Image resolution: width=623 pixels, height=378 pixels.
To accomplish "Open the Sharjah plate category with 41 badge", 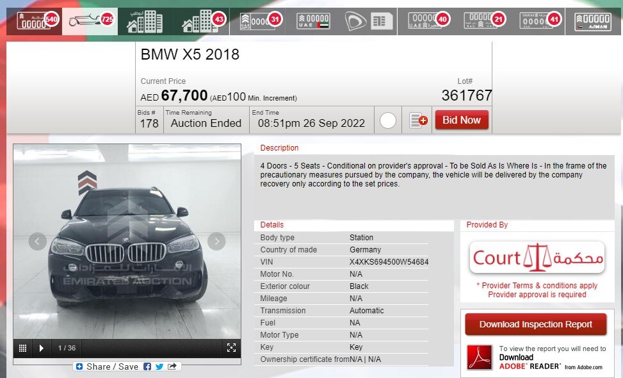I will [537, 21].
